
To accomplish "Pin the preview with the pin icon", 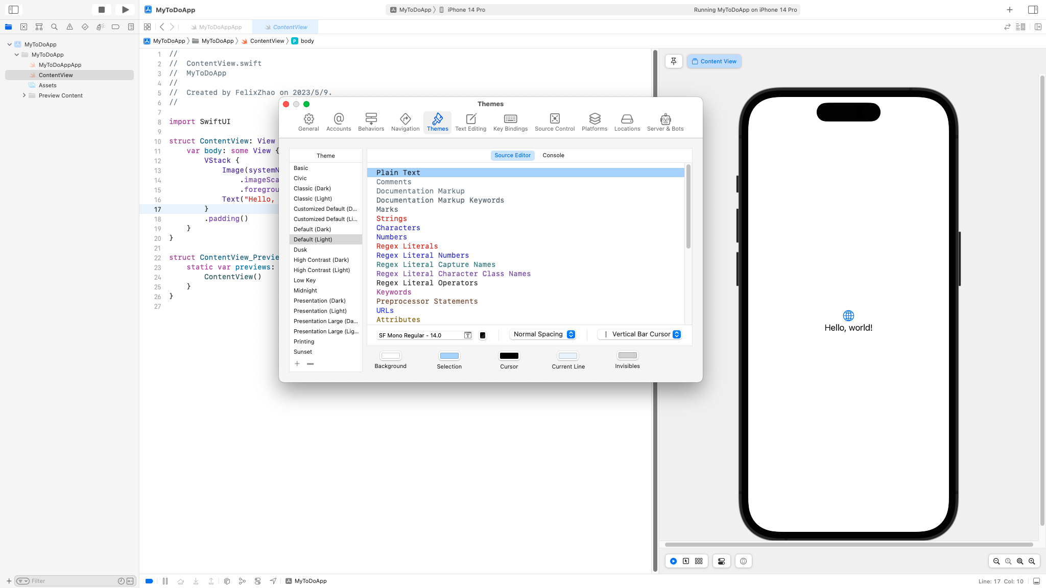I will coord(674,61).
